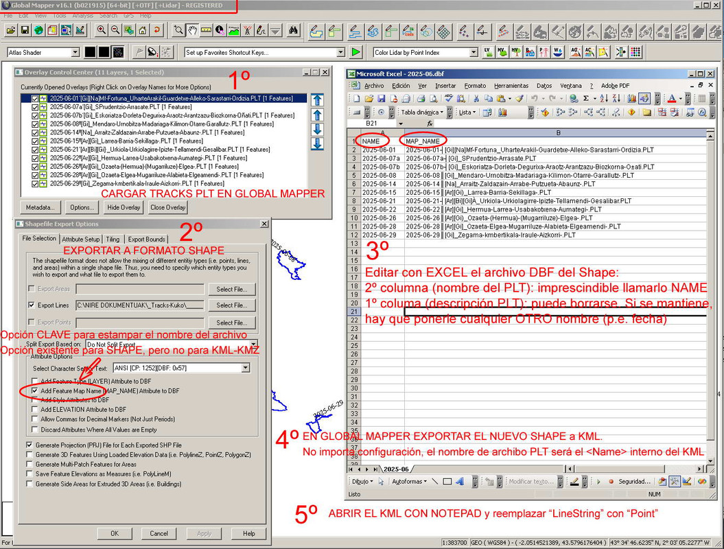Click the Zoom Out magnifier icon
The image size is (724, 549).
pyautogui.click(x=115, y=31)
